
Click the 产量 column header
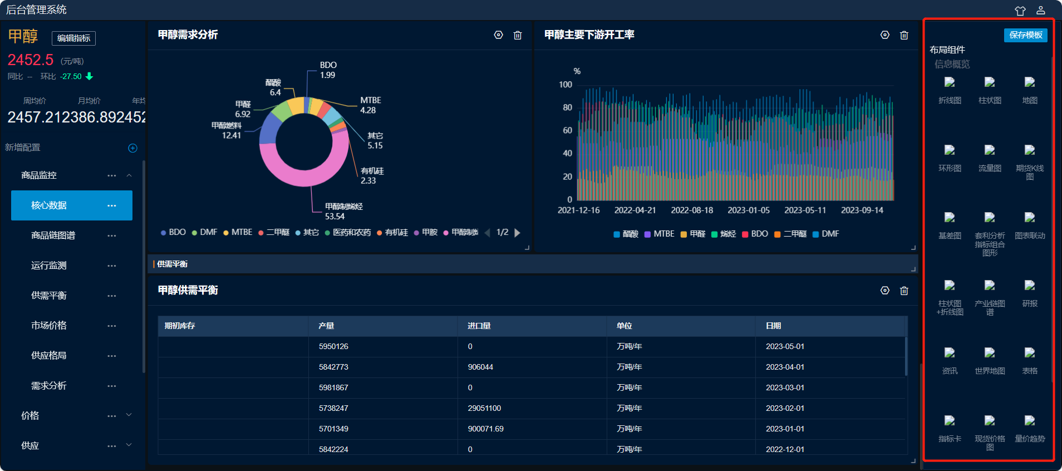pyautogui.click(x=383, y=326)
